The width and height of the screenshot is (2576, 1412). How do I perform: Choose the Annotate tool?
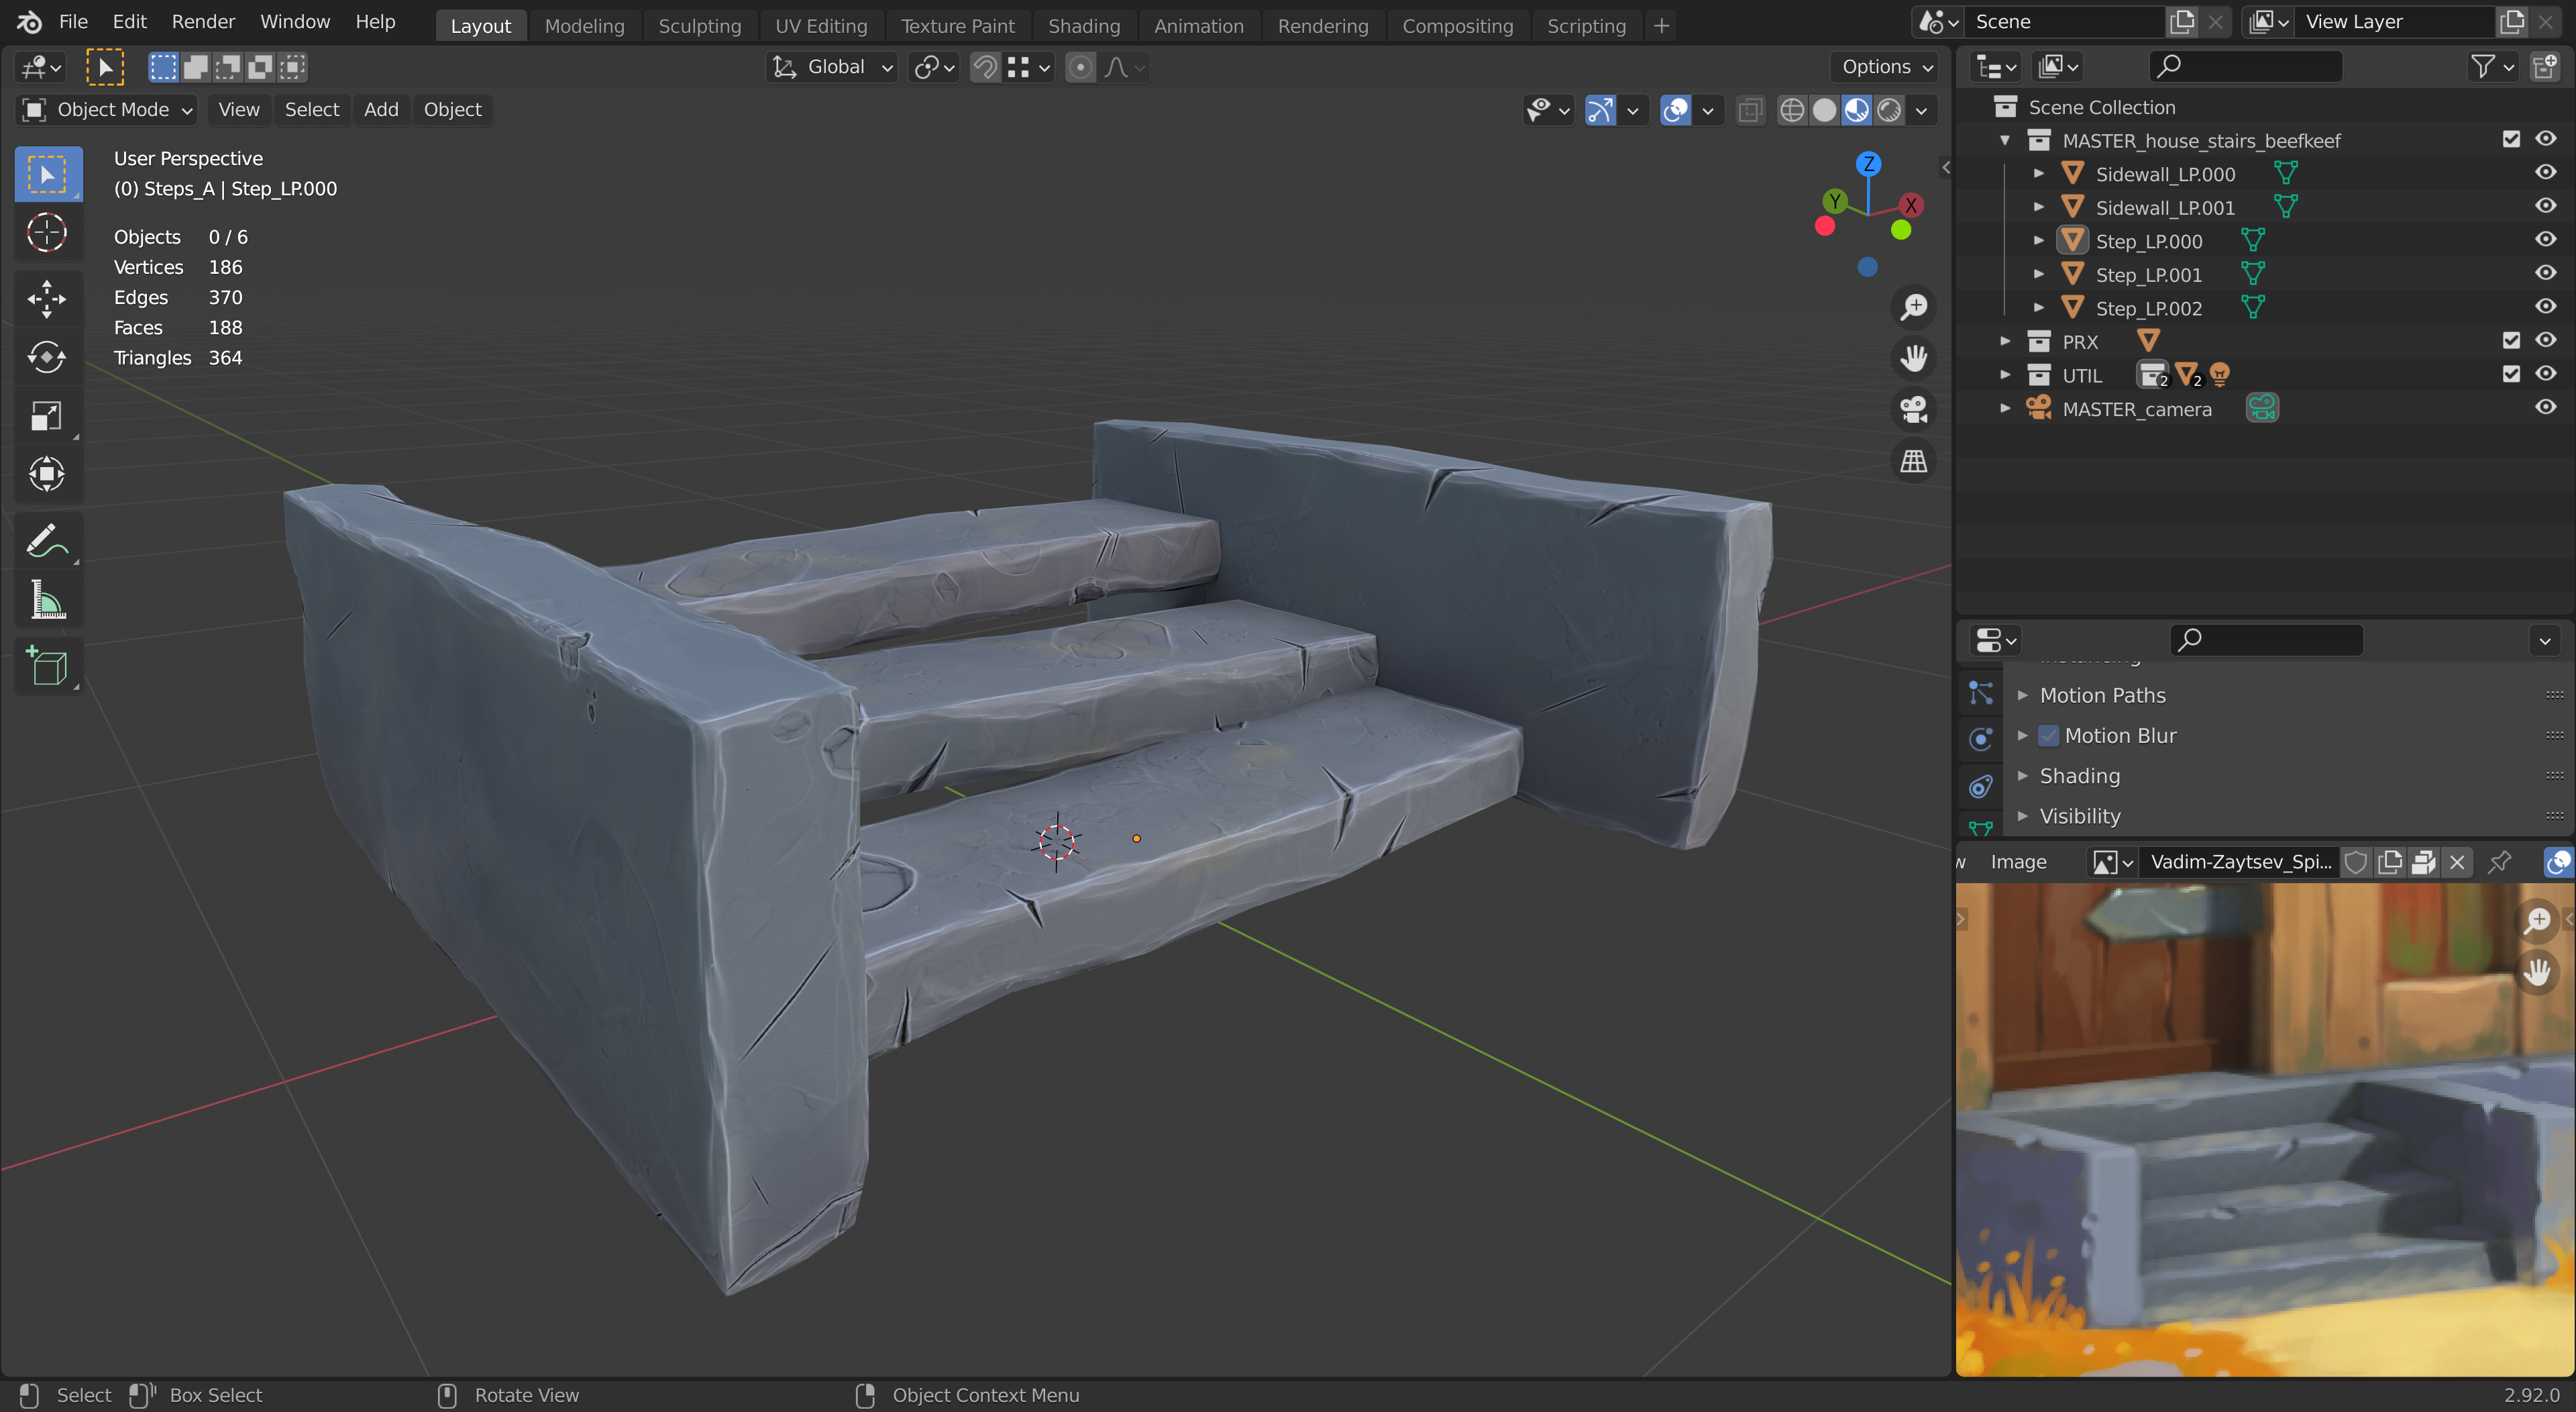coord(46,542)
